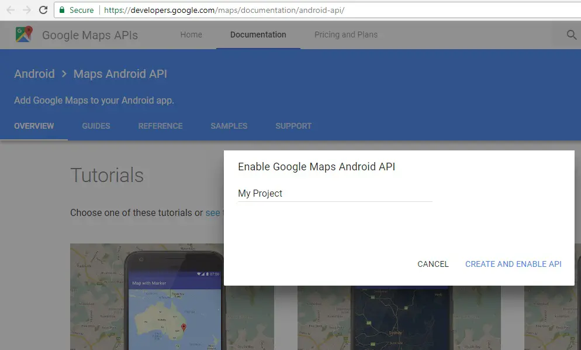Click CREATE AND ENABLE API

click(x=513, y=264)
